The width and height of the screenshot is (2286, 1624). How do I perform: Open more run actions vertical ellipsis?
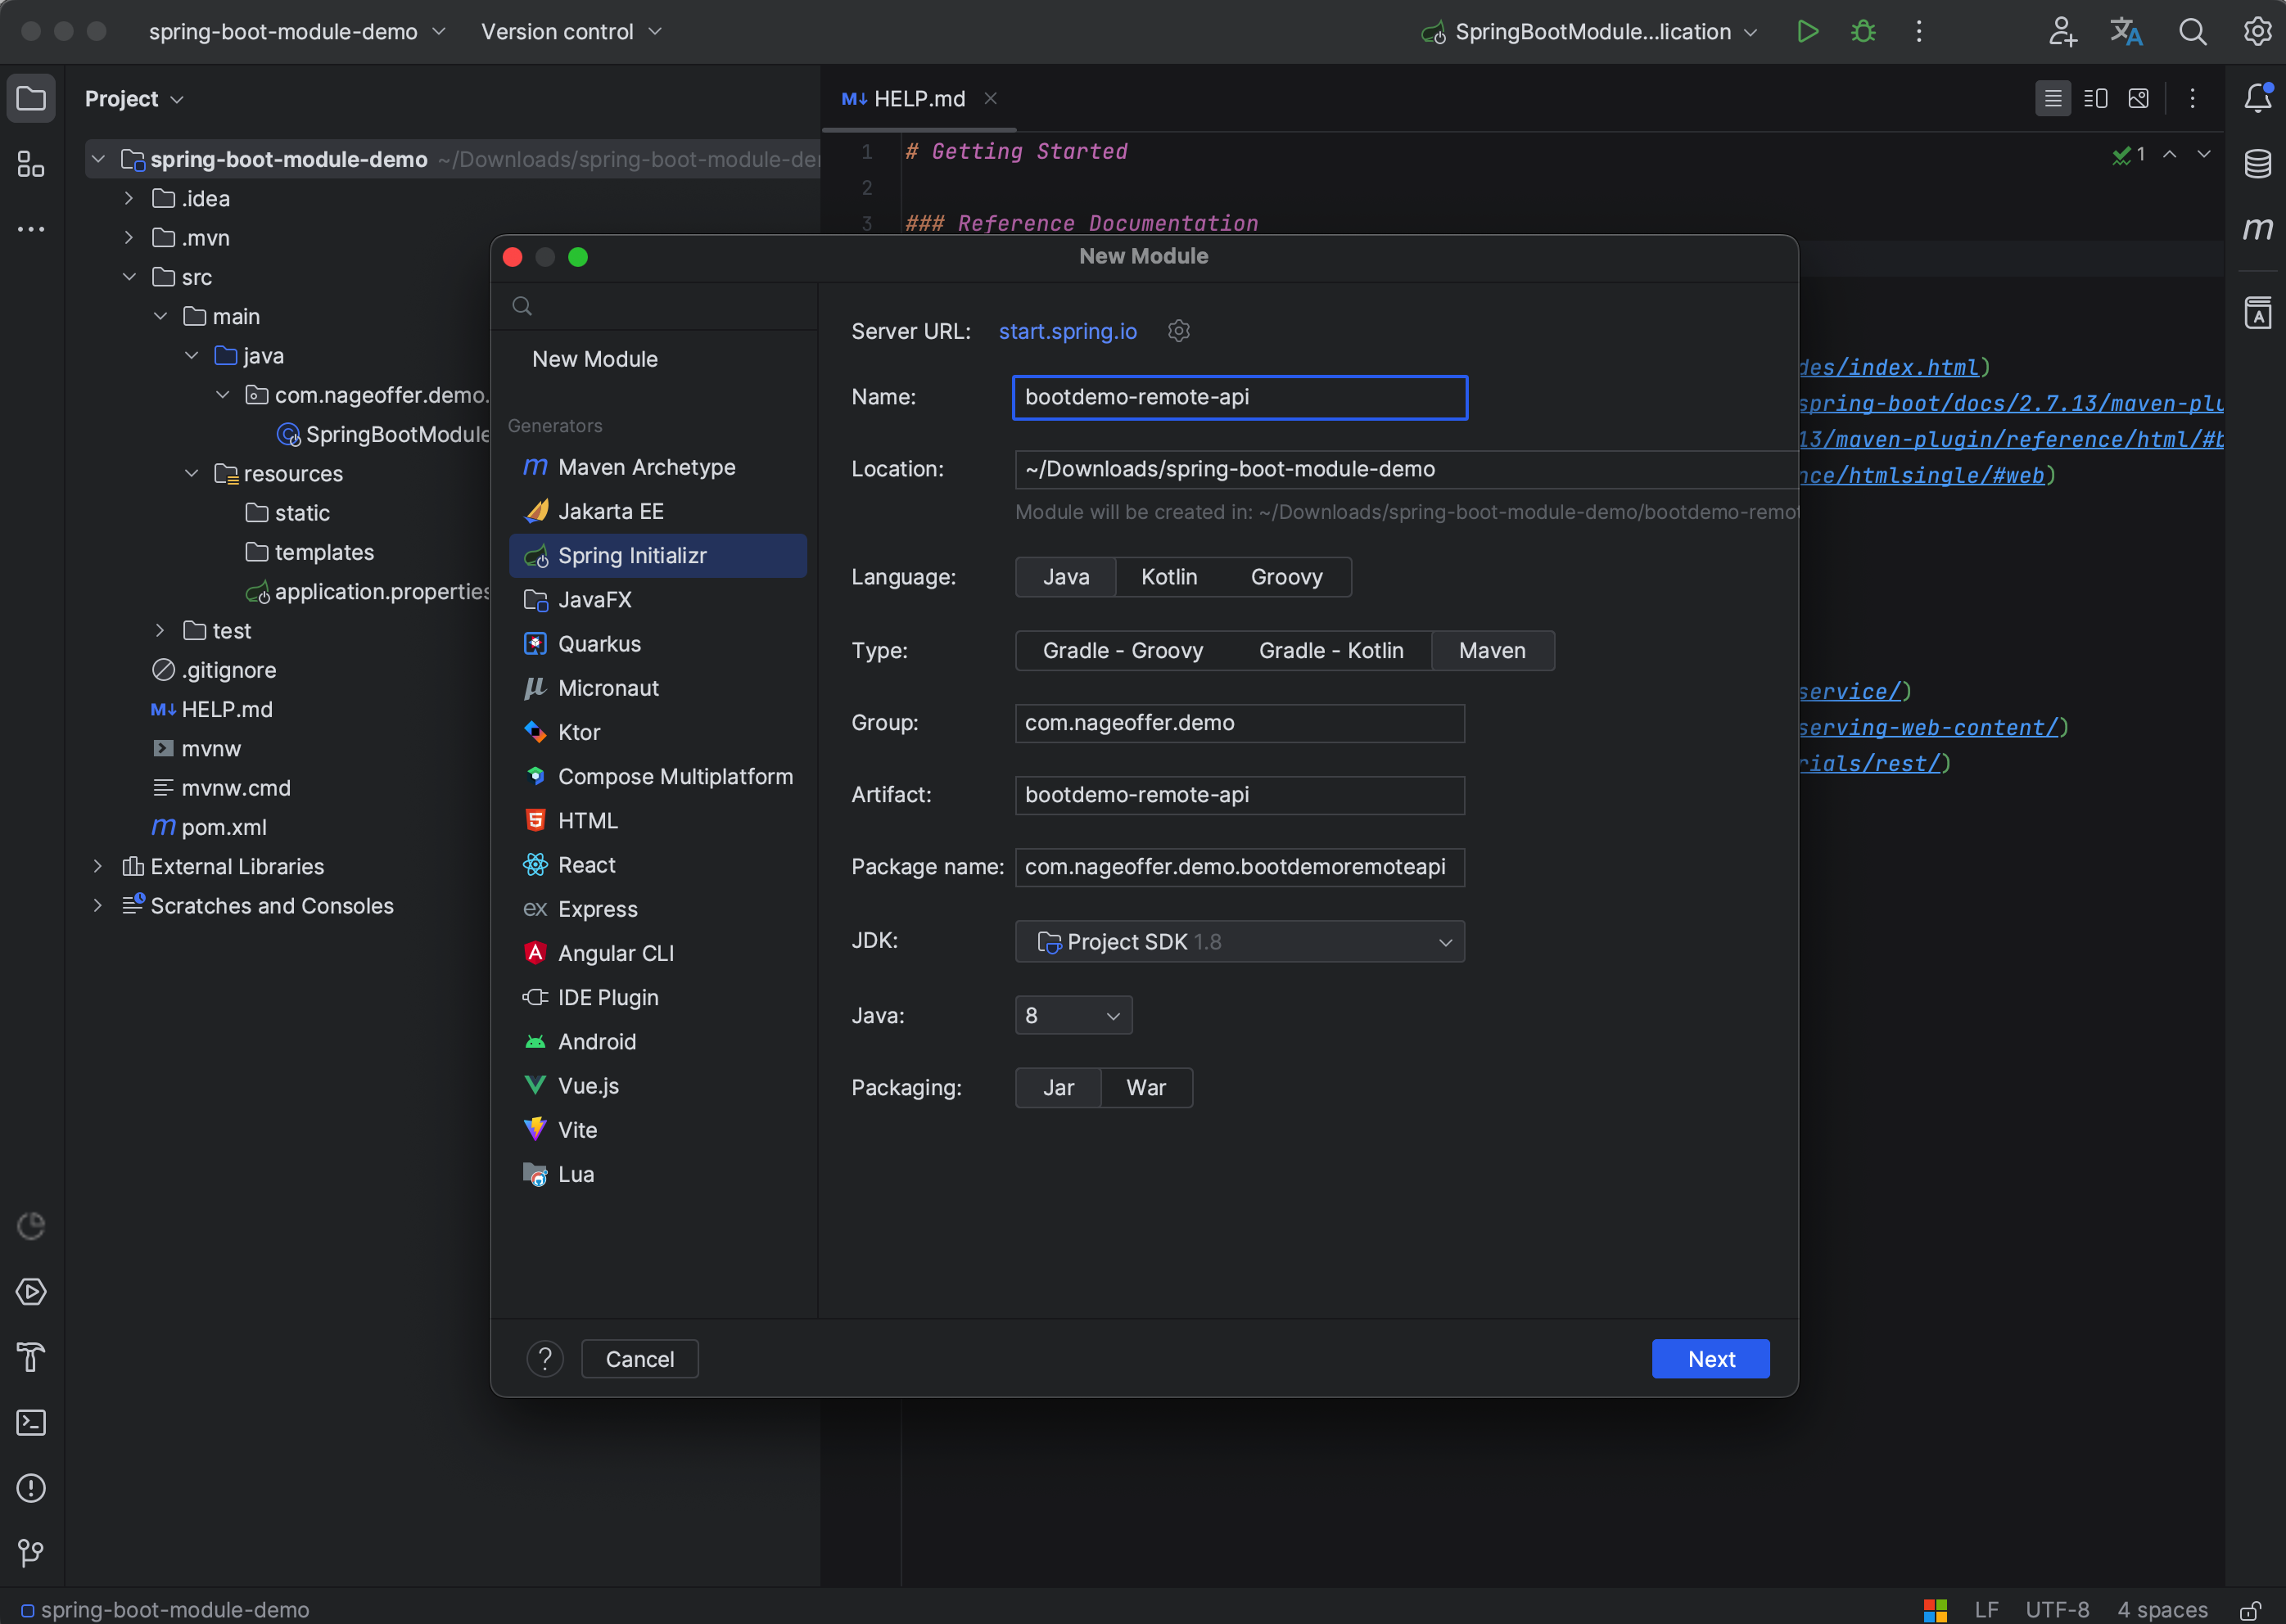click(1918, 32)
